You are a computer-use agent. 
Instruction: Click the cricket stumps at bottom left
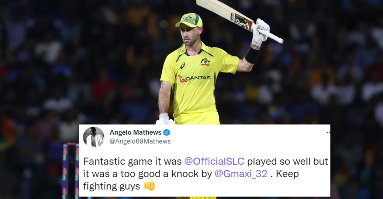71,171
